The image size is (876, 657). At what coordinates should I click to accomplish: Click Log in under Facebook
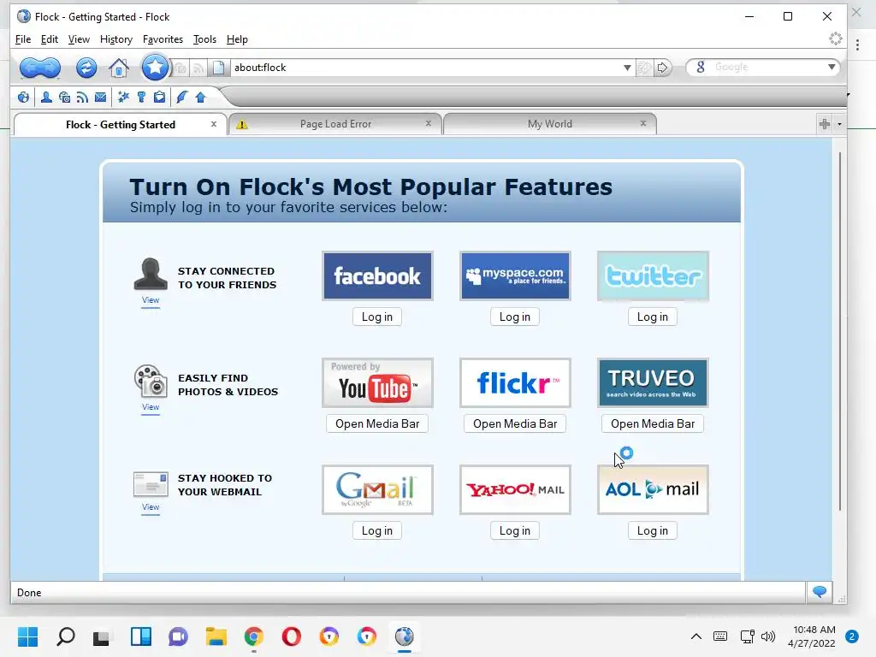pyautogui.click(x=377, y=317)
